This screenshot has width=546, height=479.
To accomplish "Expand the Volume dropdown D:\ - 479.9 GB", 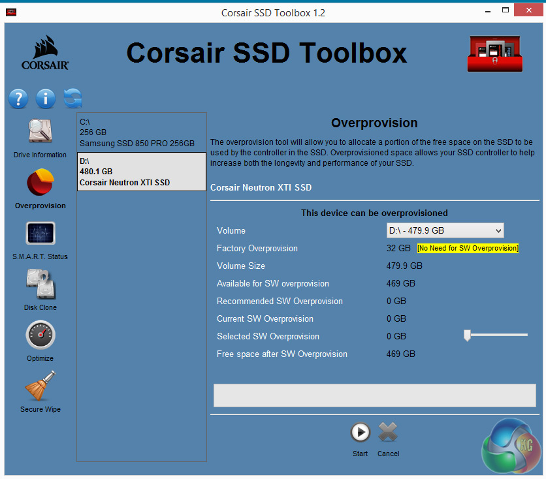I will pyautogui.click(x=445, y=230).
